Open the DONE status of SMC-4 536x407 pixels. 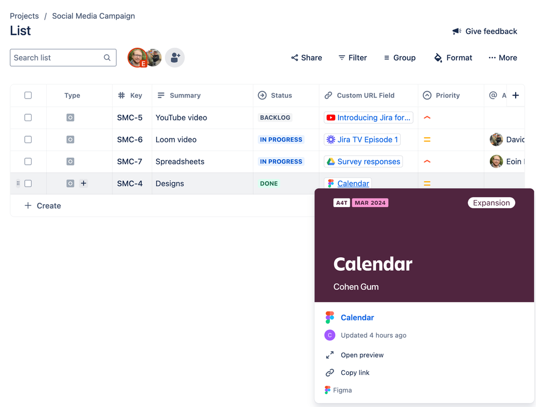coord(269,183)
